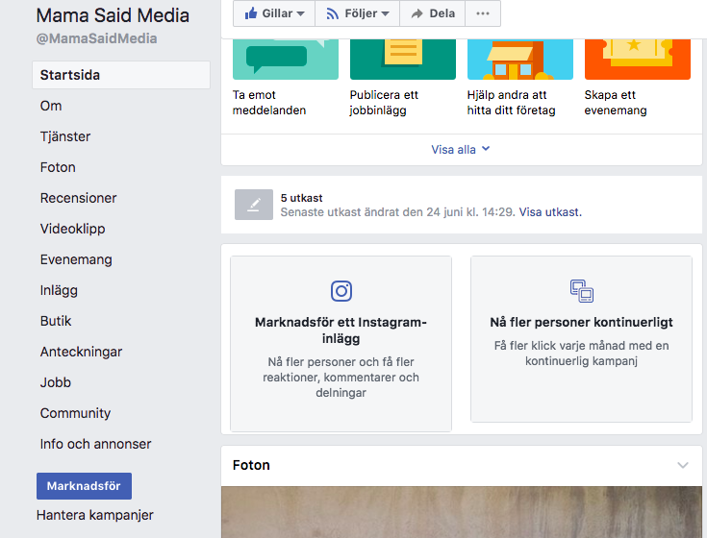Open drafts via Visa utkast link
The image size is (707, 538).
[550, 212]
